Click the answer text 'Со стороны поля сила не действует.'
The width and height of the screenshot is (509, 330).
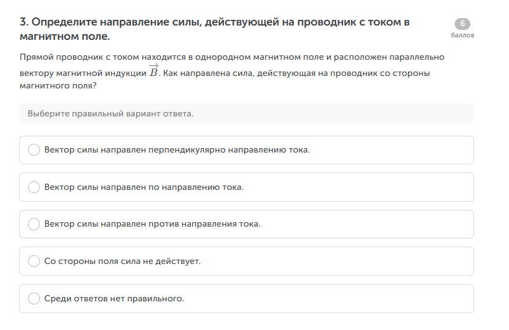(122, 261)
